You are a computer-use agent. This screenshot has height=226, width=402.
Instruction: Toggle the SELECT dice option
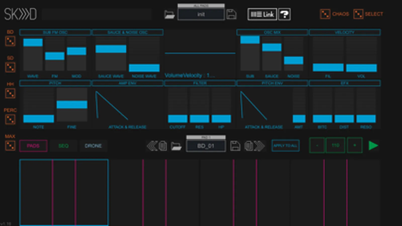pos(368,14)
